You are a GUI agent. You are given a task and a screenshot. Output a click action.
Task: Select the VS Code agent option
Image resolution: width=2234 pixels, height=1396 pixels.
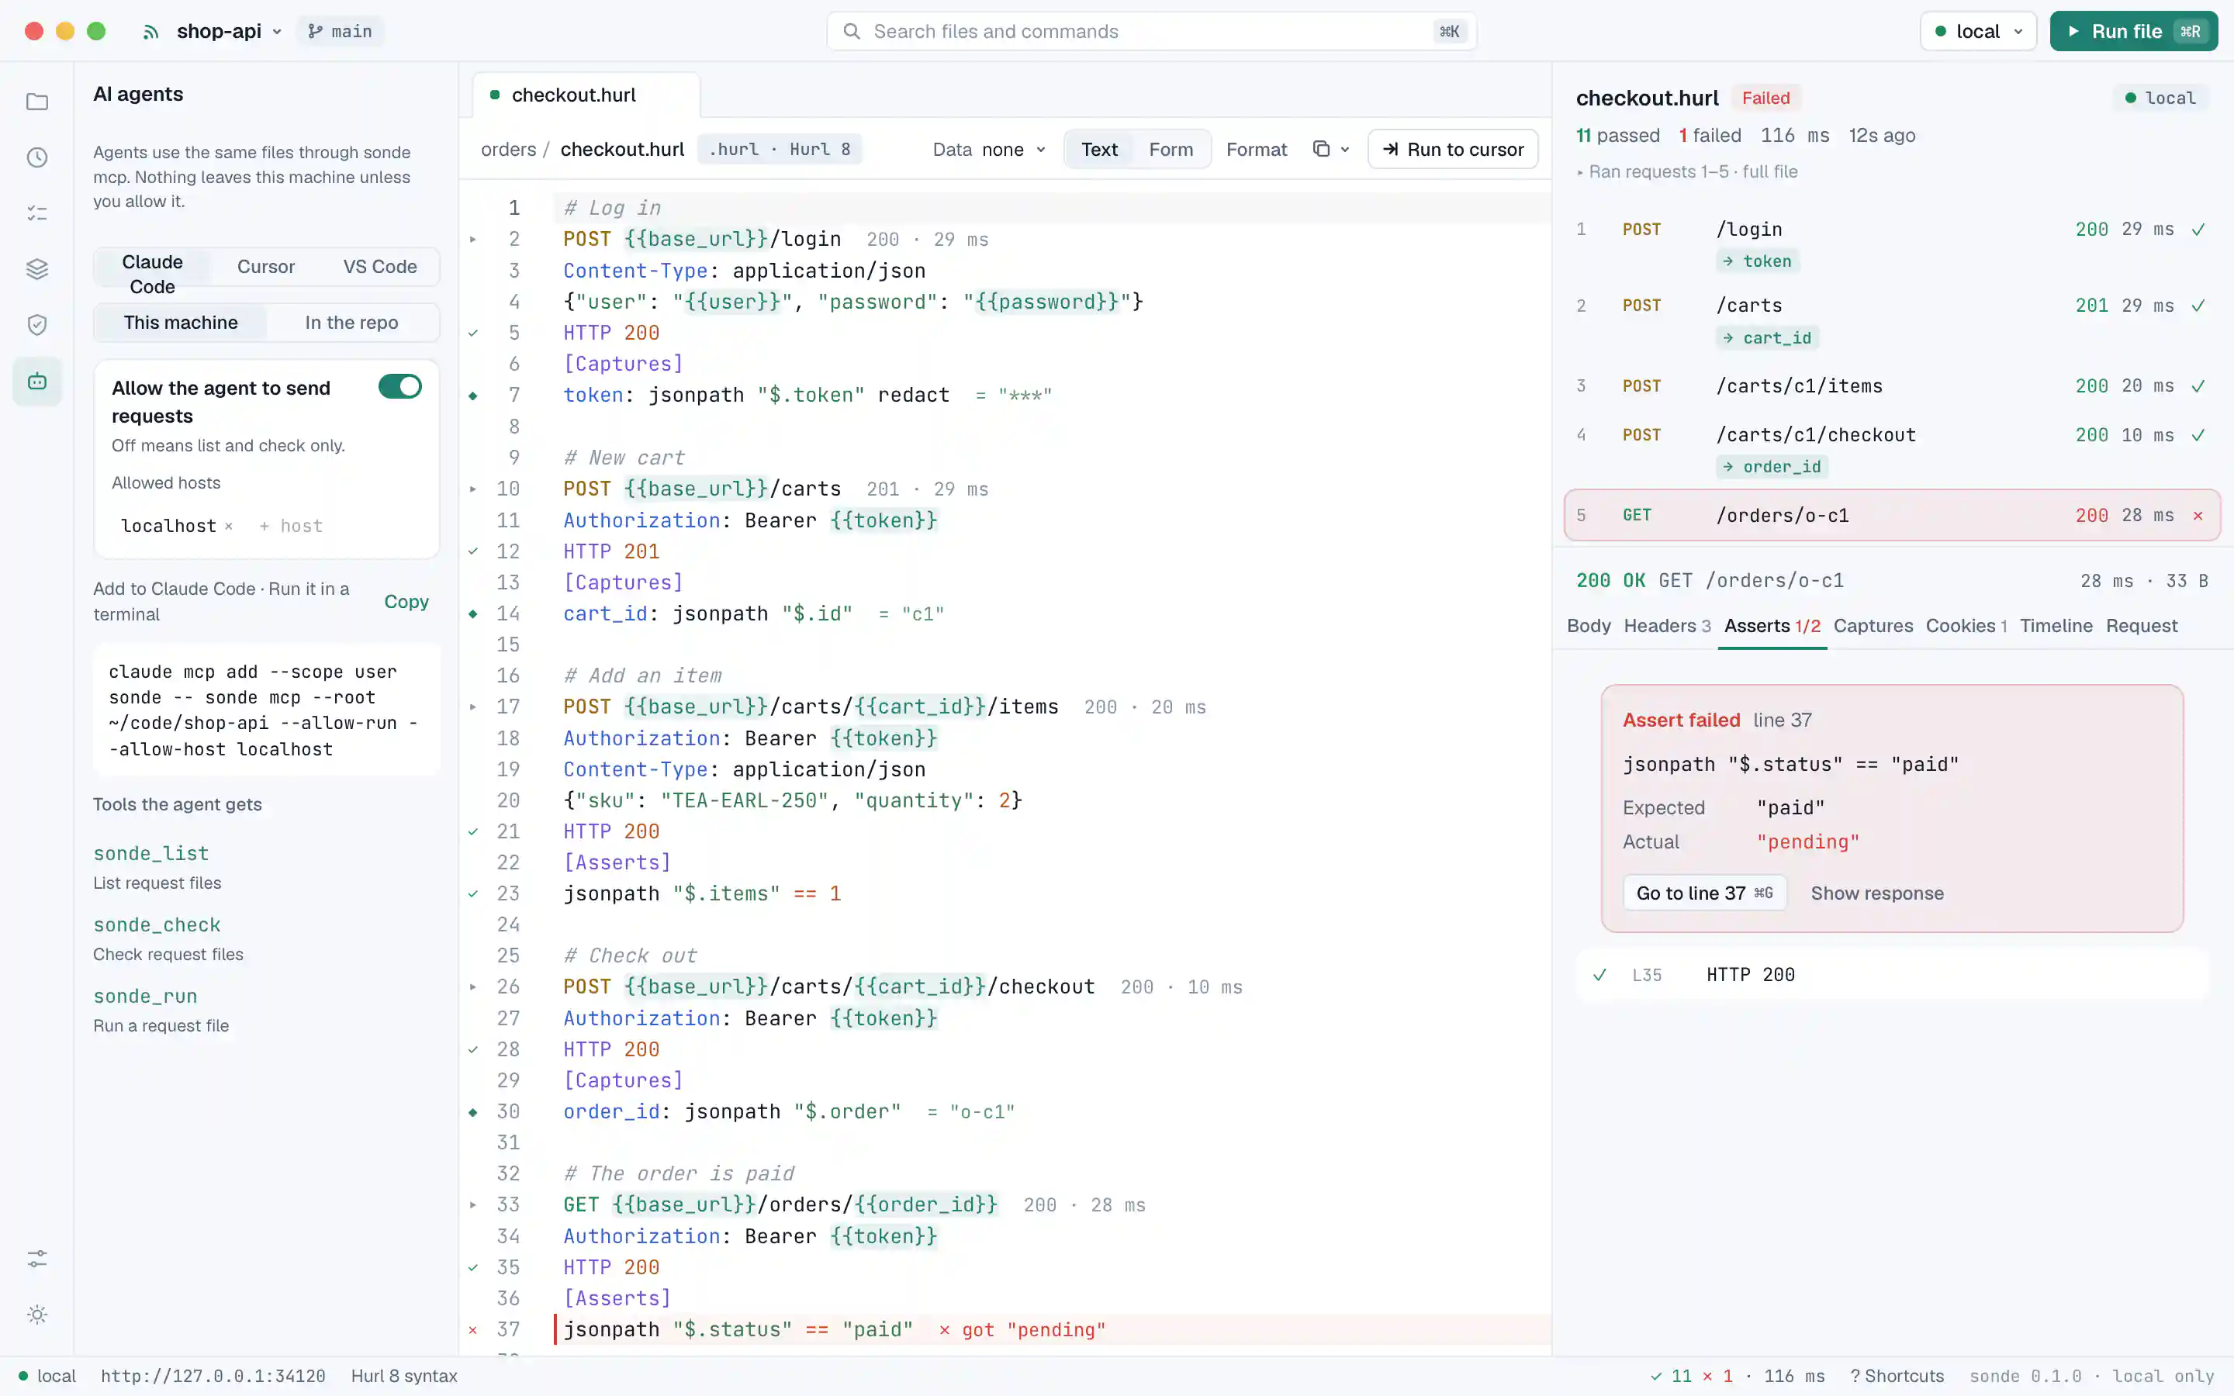point(380,267)
